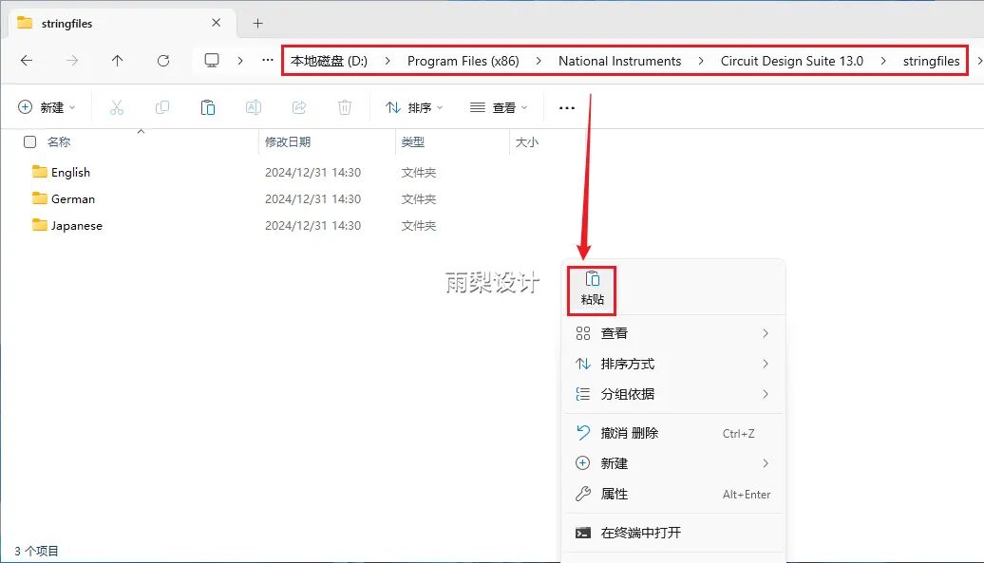
Task: Sort files by 修改日期 column header
Action: pyautogui.click(x=288, y=141)
